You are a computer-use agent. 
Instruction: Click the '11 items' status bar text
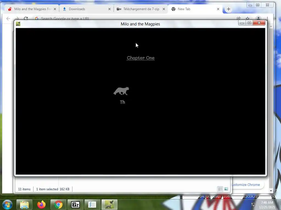(24, 189)
